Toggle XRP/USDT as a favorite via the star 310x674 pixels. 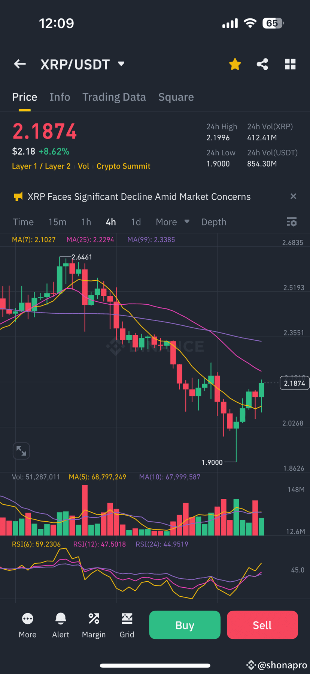coord(235,64)
